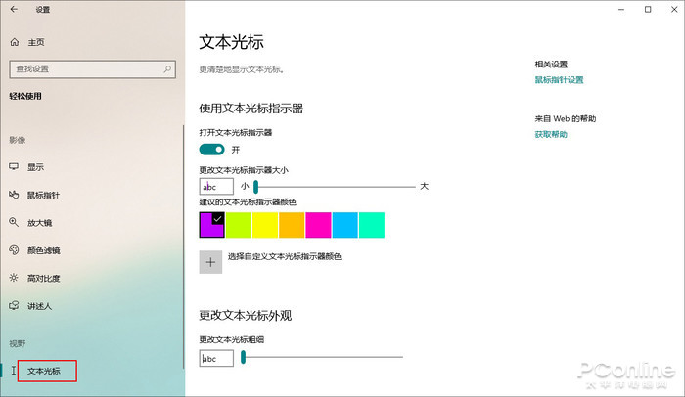Click the plus button for custom indicator color
Screen dimensions: 685x397
coord(210,261)
